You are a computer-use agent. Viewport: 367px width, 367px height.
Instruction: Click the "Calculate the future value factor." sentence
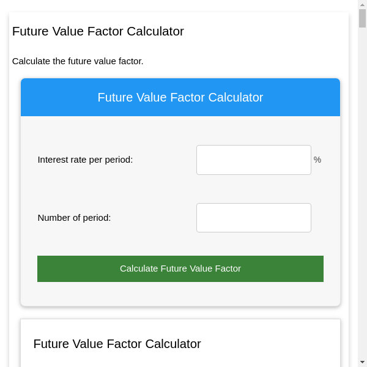pyautogui.click(x=78, y=61)
